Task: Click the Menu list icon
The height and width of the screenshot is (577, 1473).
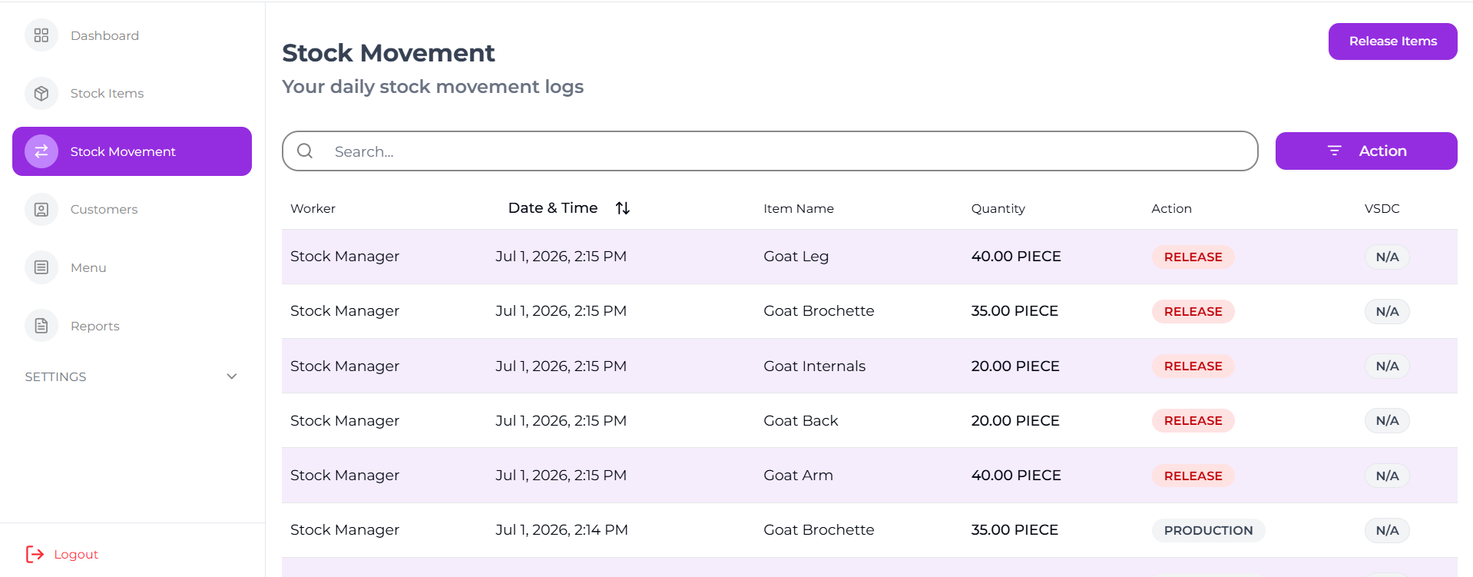Action: point(41,267)
